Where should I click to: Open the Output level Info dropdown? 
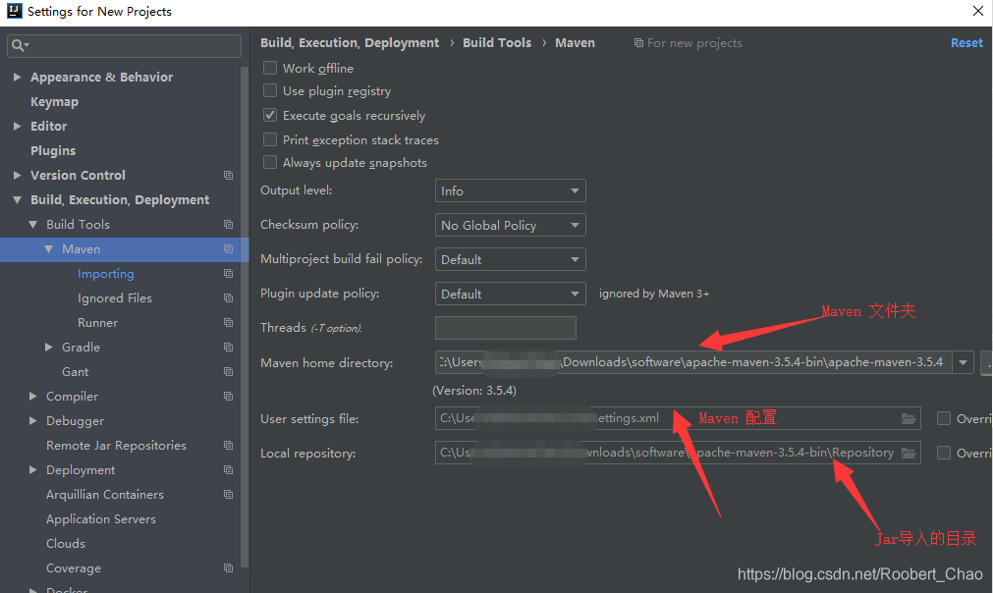pyautogui.click(x=511, y=190)
